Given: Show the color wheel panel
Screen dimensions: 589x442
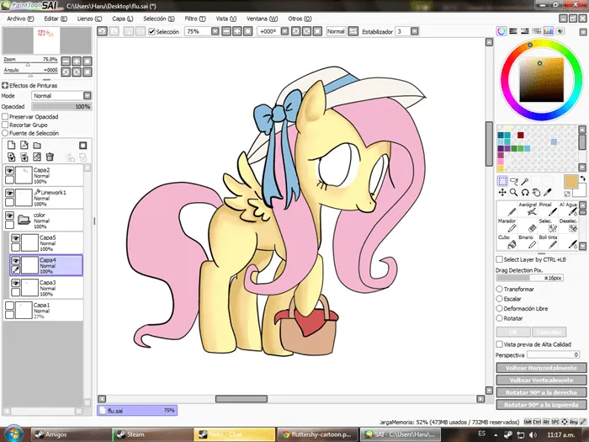Looking at the screenshot, I should click(501, 32).
